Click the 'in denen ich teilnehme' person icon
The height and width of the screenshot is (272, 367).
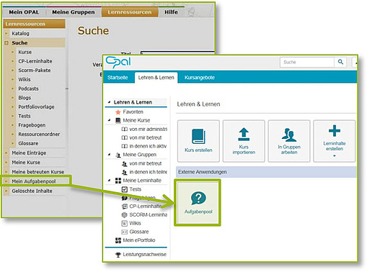coord(124,172)
